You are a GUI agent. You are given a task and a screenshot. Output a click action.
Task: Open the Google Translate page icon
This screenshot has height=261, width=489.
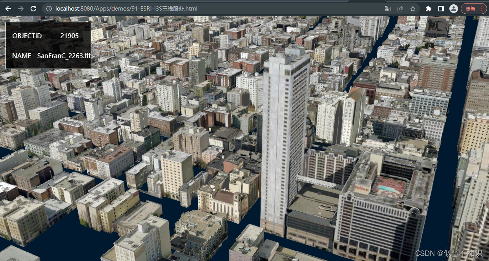pyautogui.click(x=387, y=9)
